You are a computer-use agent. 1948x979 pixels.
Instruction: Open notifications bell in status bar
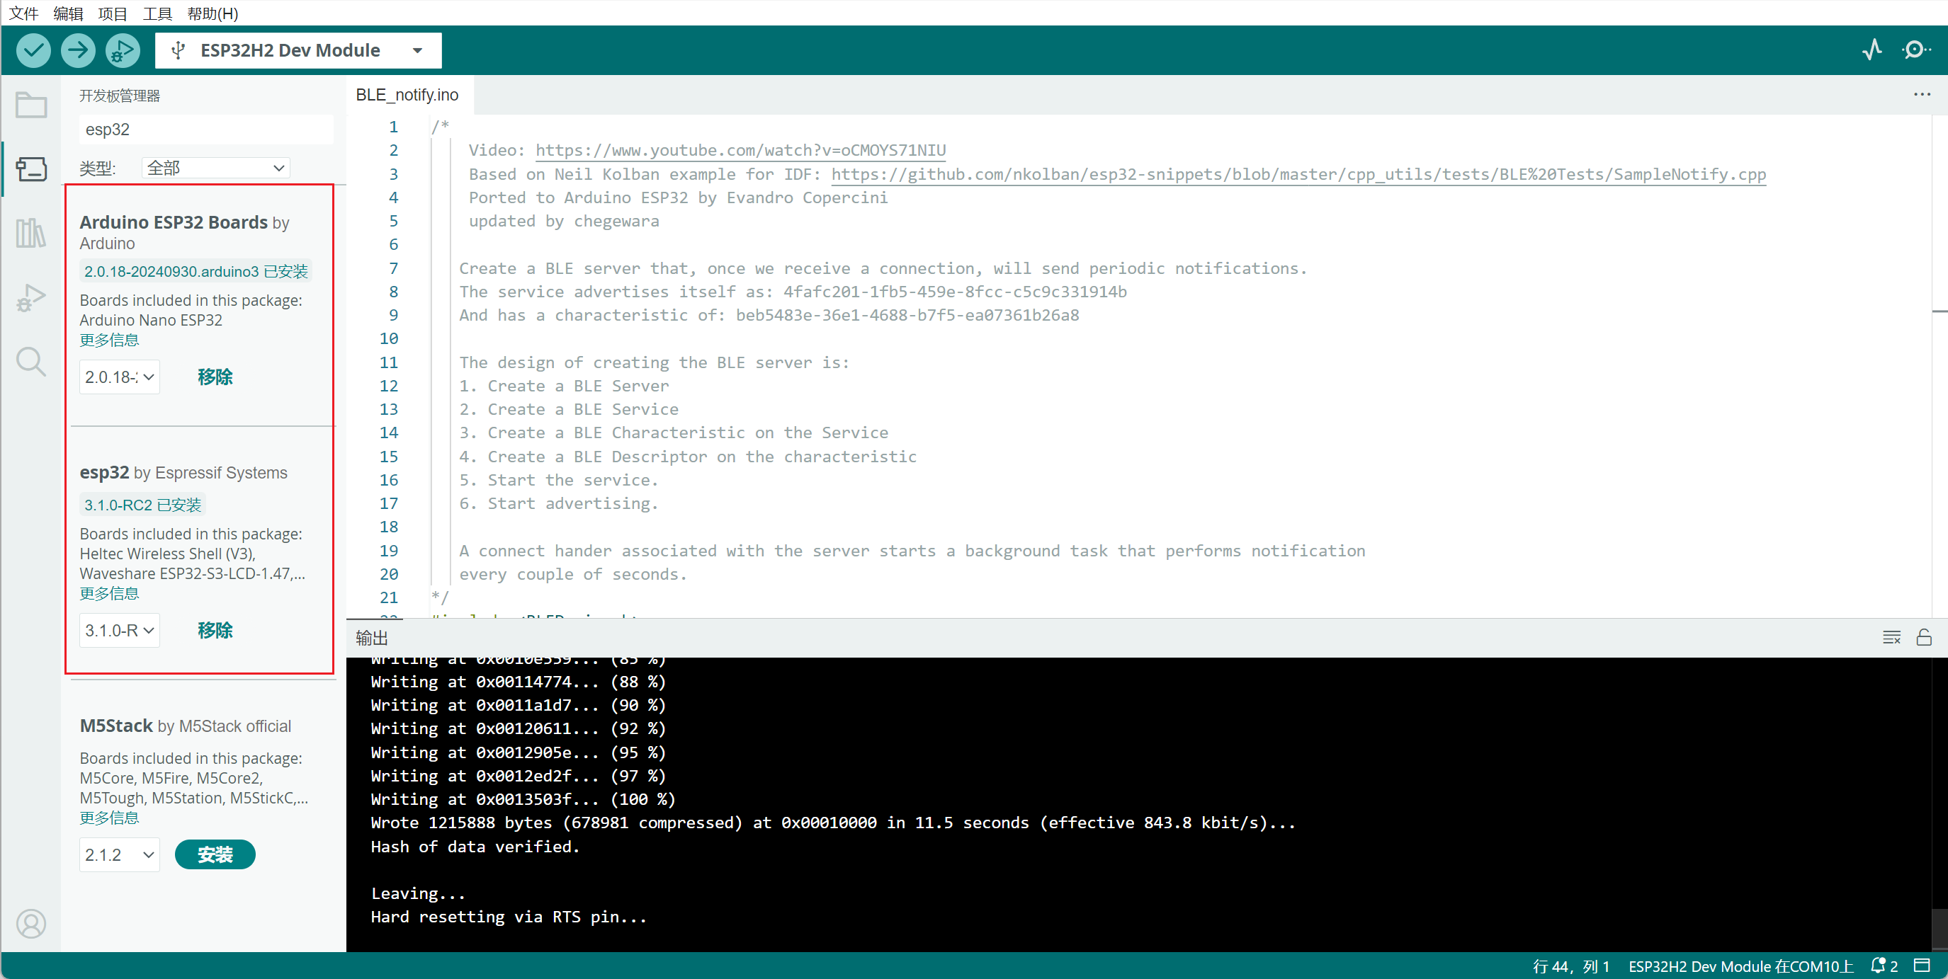[1884, 966]
